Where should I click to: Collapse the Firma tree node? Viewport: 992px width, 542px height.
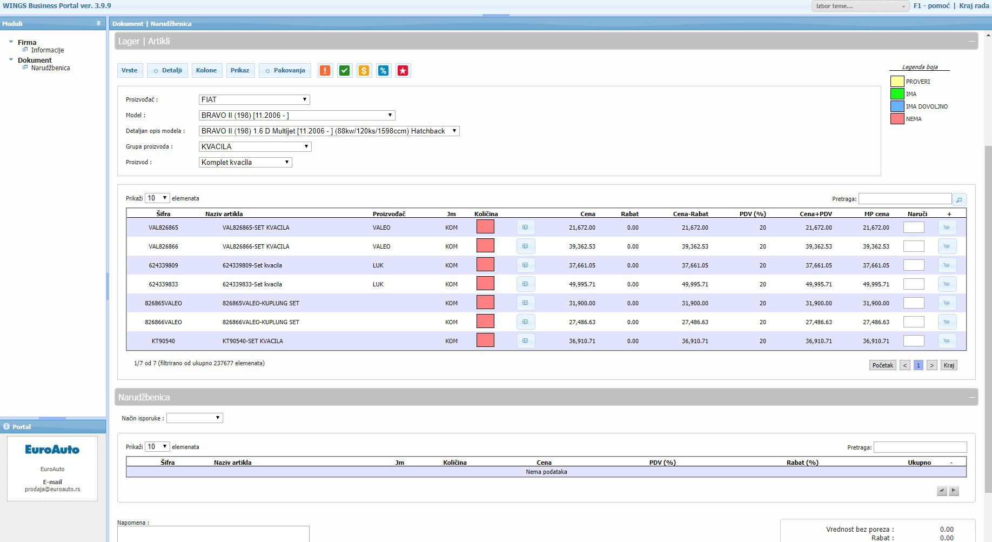point(11,42)
